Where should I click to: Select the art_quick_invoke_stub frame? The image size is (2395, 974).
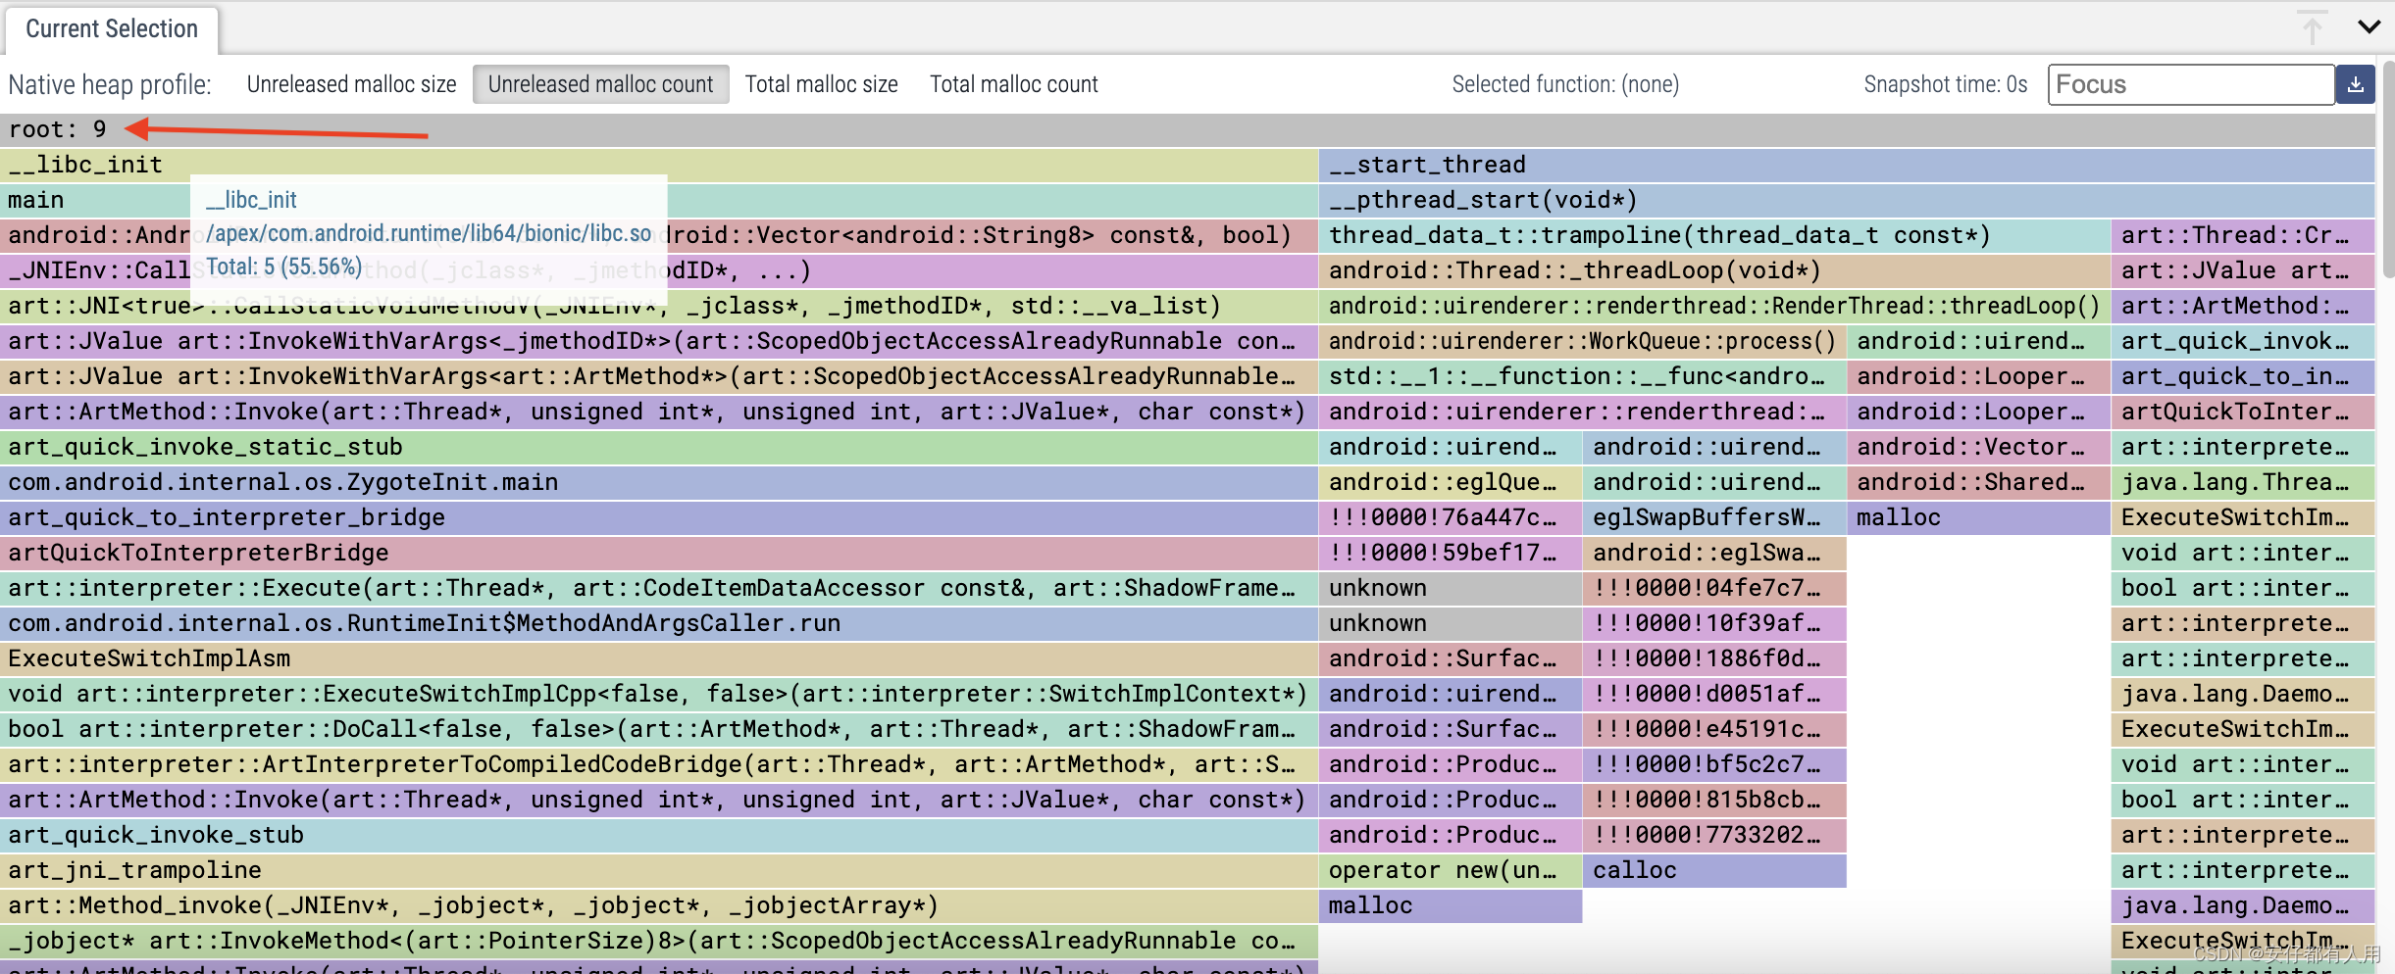pyautogui.click(x=659, y=835)
